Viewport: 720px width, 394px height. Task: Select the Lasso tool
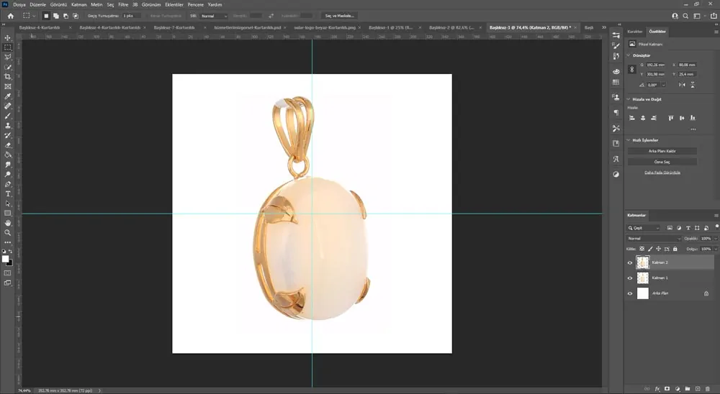(x=8, y=57)
